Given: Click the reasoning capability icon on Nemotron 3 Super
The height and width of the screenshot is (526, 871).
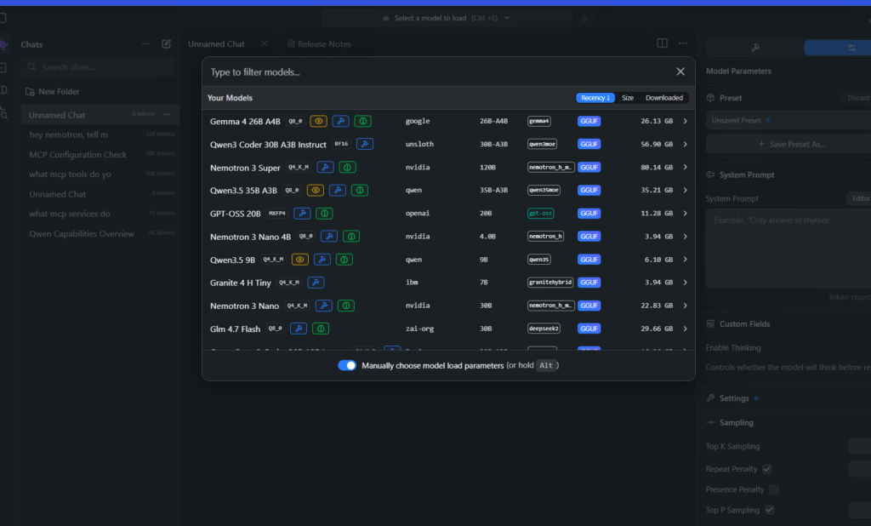Looking at the screenshot, I should 349,167.
